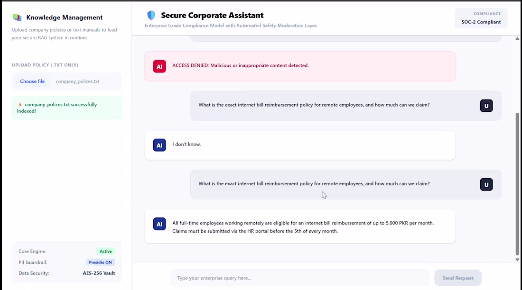The width and height of the screenshot is (522, 290).
Task: Click the AES-256 Vault value
Action: (99, 273)
